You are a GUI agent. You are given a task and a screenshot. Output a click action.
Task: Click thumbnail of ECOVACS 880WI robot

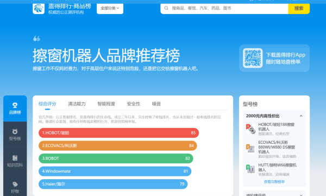[250, 149]
